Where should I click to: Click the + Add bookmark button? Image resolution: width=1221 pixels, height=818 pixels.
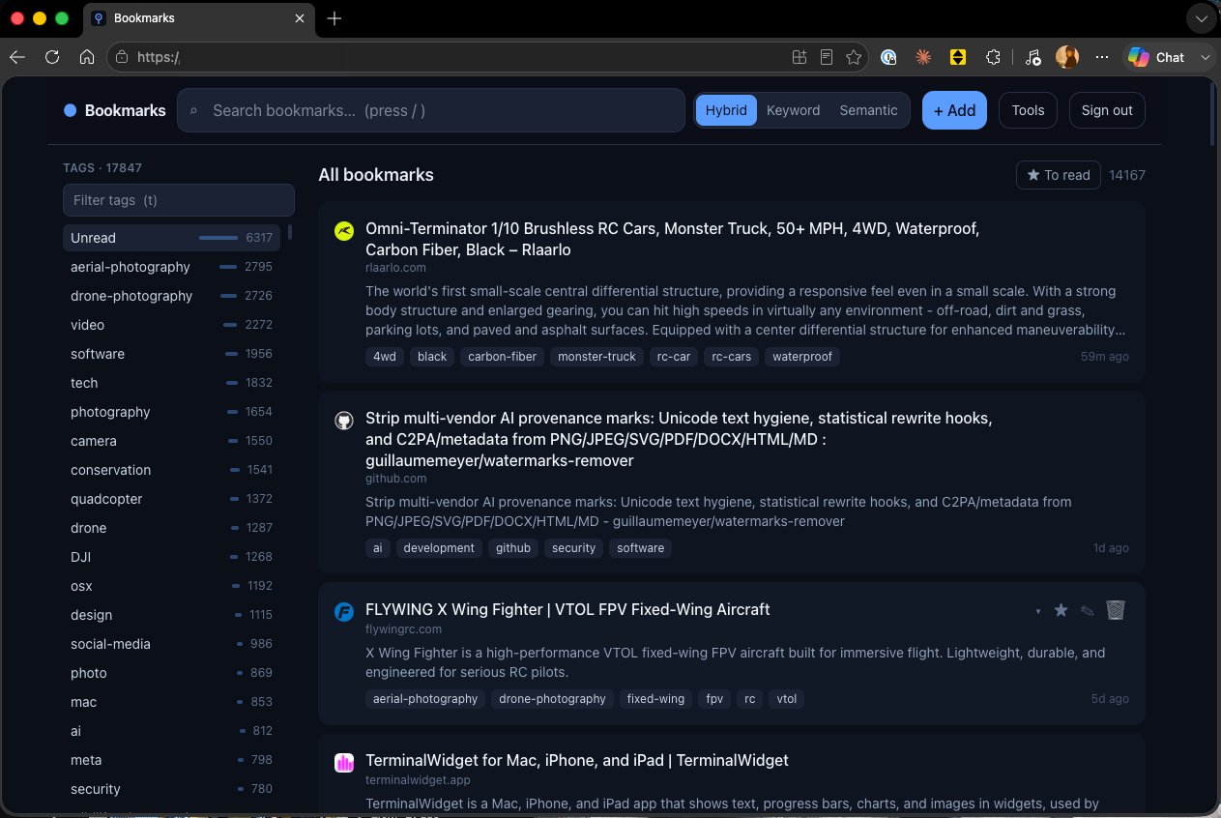pos(954,110)
